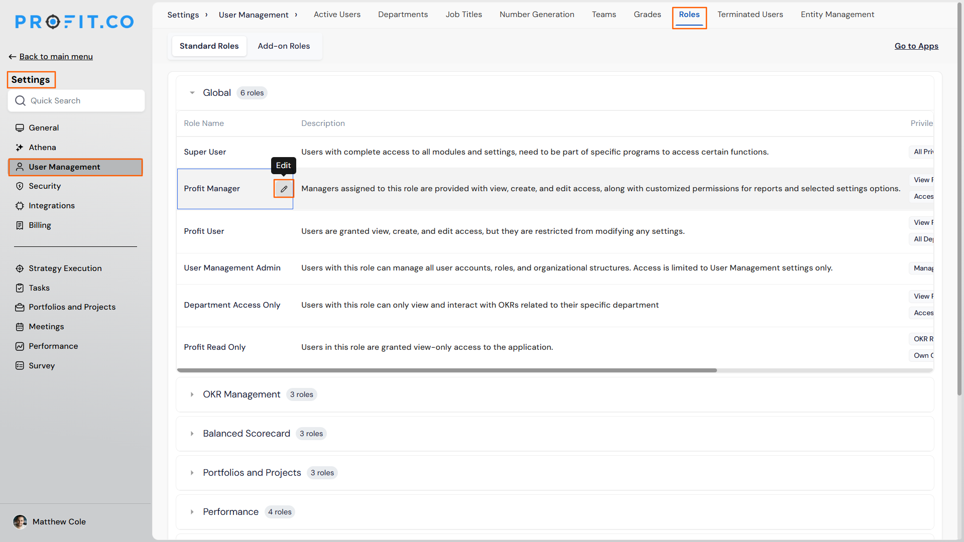Click the Survey list icon

coord(20,366)
